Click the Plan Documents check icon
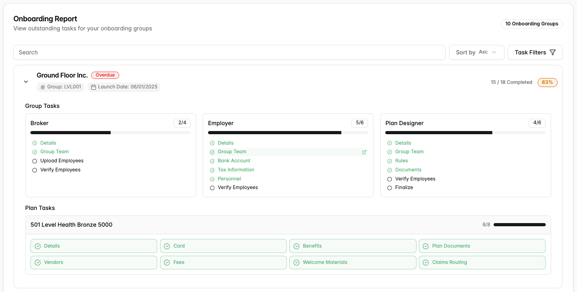The height and width of the screenshot is (292, 577). [426, 246]
